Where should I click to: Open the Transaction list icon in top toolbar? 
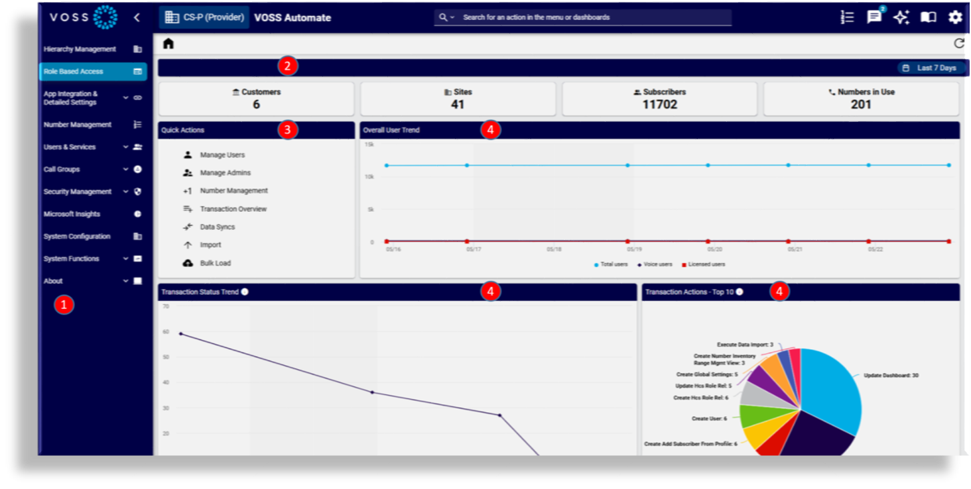[847, 17]
